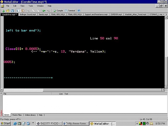Expand hidden system tray icons chevron
168x126 pixels.
[x=137, y=124]
